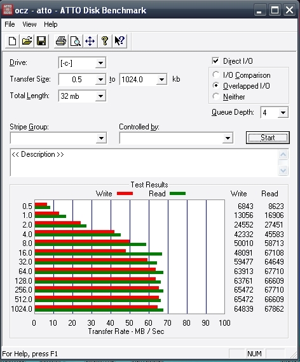Click the 'For Help, press F1' status text

pos(30,354)
